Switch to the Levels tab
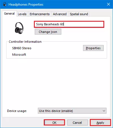113x128 pixels. click(x=22, y=14)
